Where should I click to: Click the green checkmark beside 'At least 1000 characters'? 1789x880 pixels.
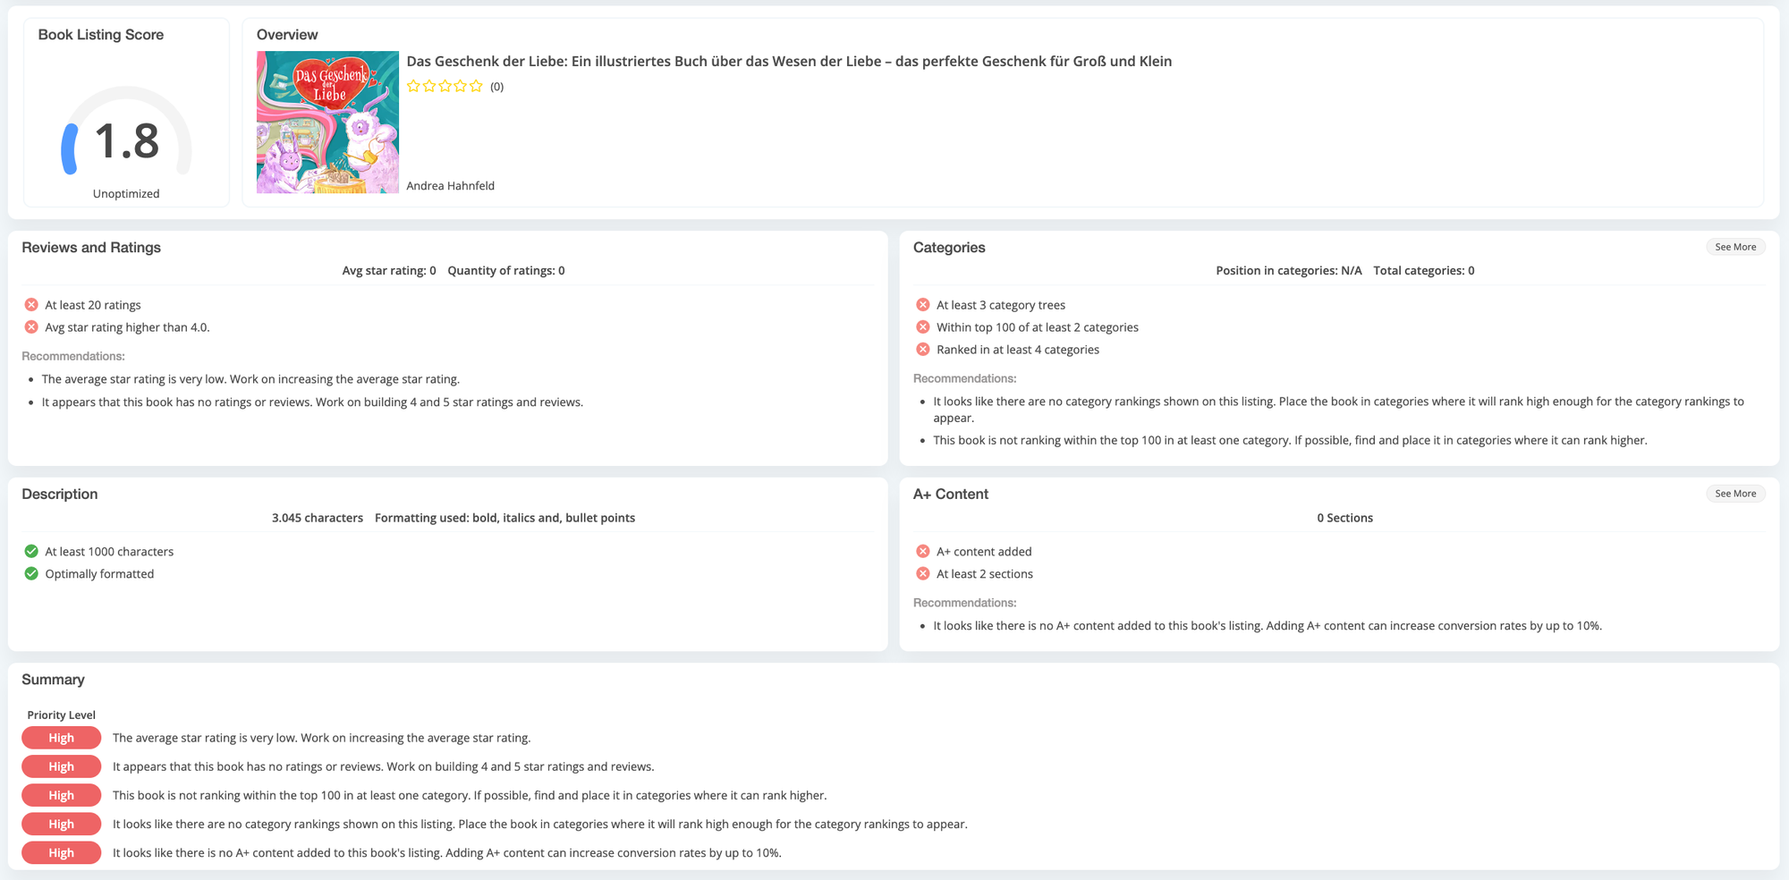click(30, 551)
